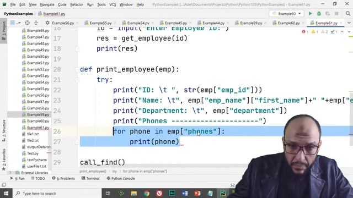Screen dimensions: 353x198
Task: Fold the print_employee function at line 20
Action: point(77,69)
